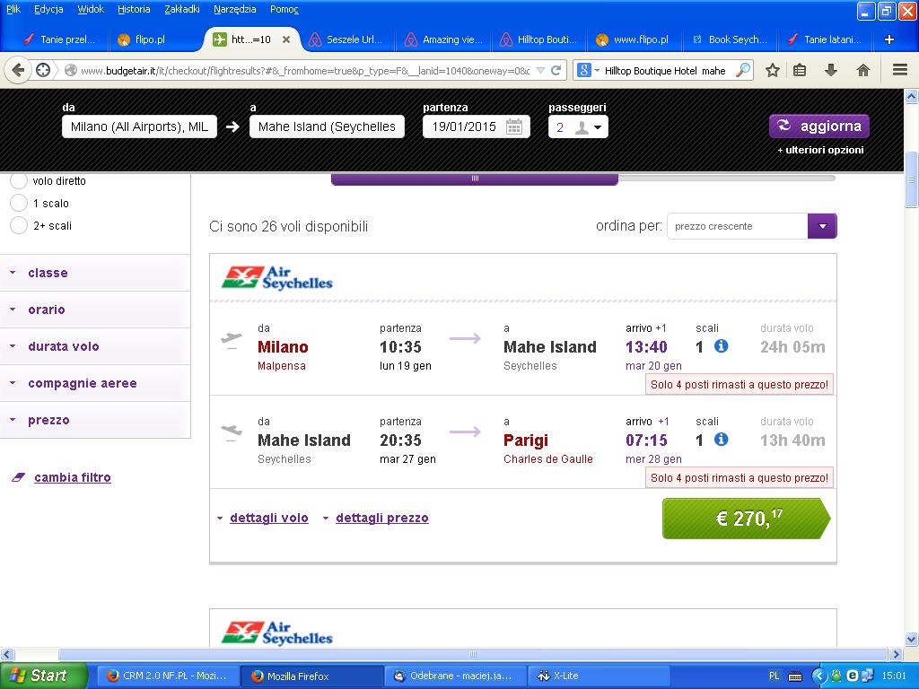Expand the orario filter section
This screenshot has width=919, height=689.
click(x=95, y=310)
